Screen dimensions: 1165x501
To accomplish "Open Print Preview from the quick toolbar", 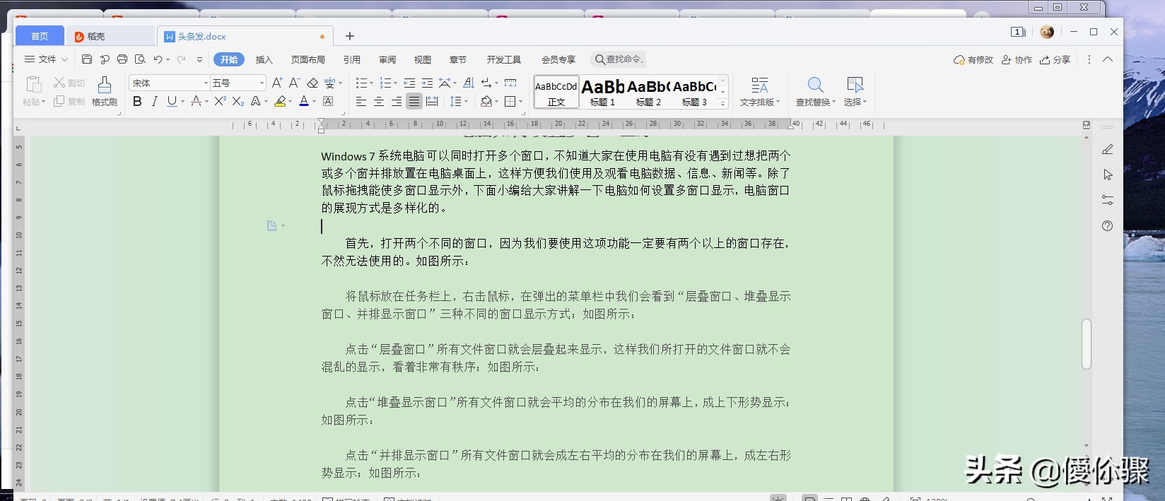I will click(x=140, y=59).
